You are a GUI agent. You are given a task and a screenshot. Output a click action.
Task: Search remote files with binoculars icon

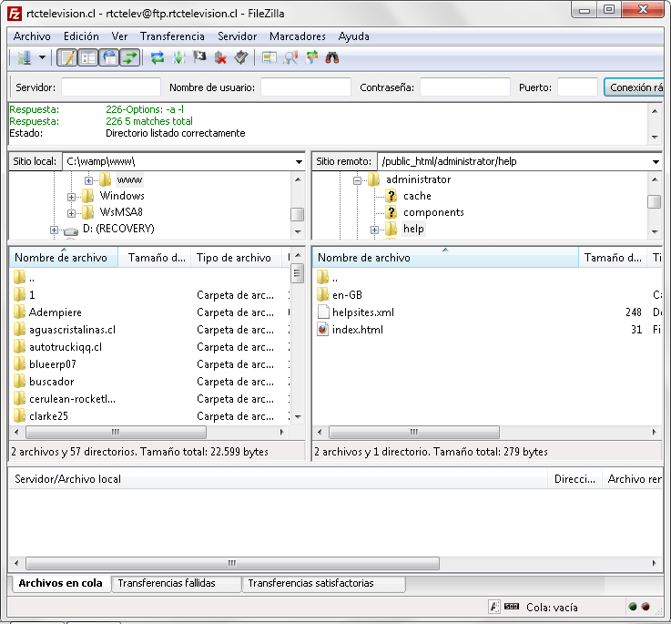click(332, 57)
